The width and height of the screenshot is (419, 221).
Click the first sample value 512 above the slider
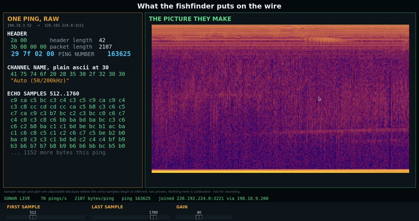coord(33,212)
